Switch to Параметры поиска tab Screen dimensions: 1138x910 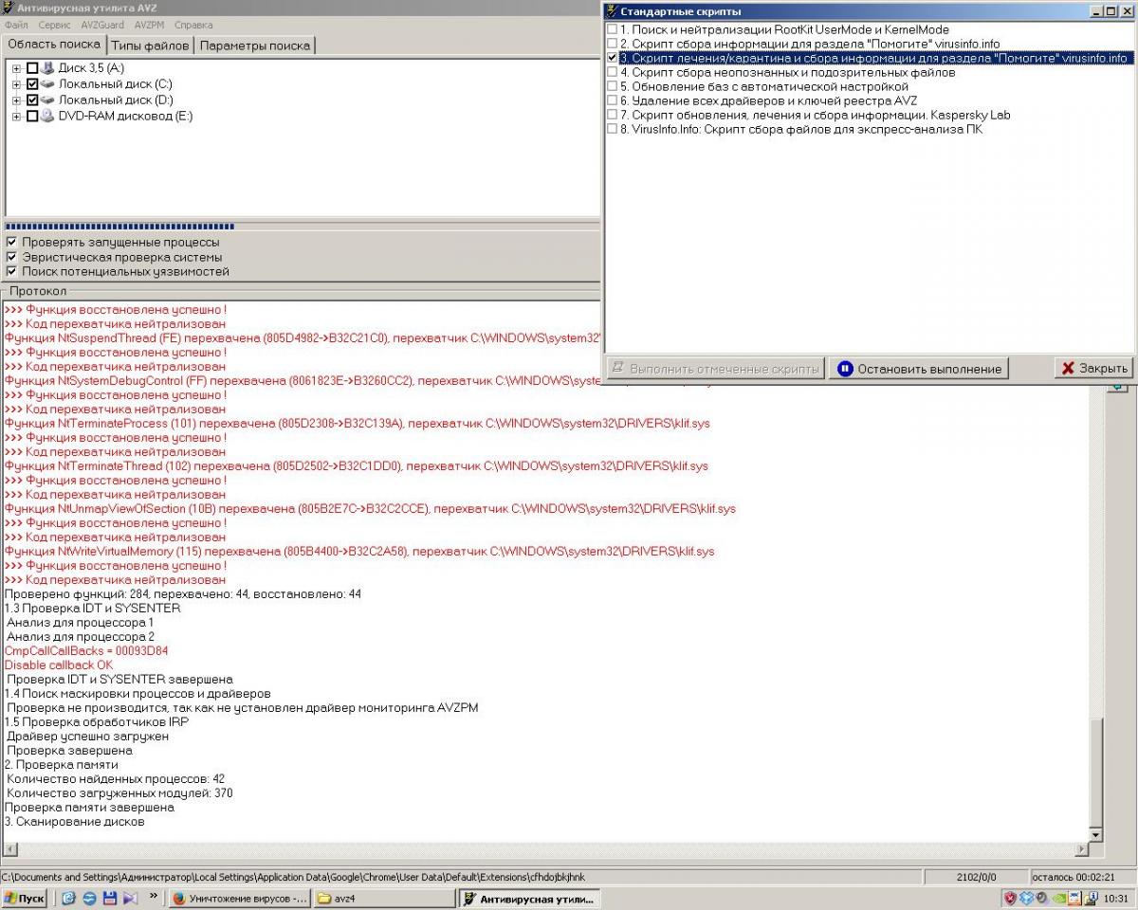pos(254,45)
